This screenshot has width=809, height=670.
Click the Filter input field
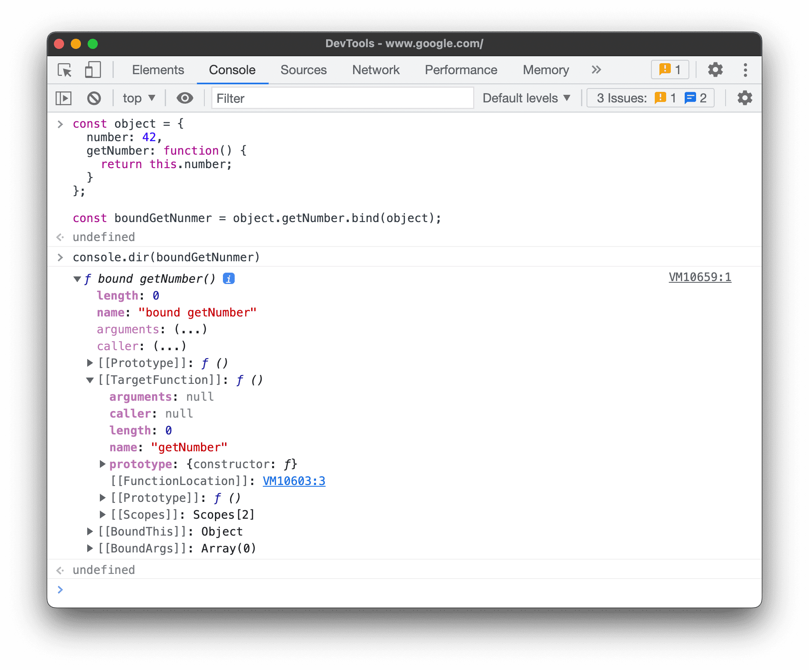(343, 97)
